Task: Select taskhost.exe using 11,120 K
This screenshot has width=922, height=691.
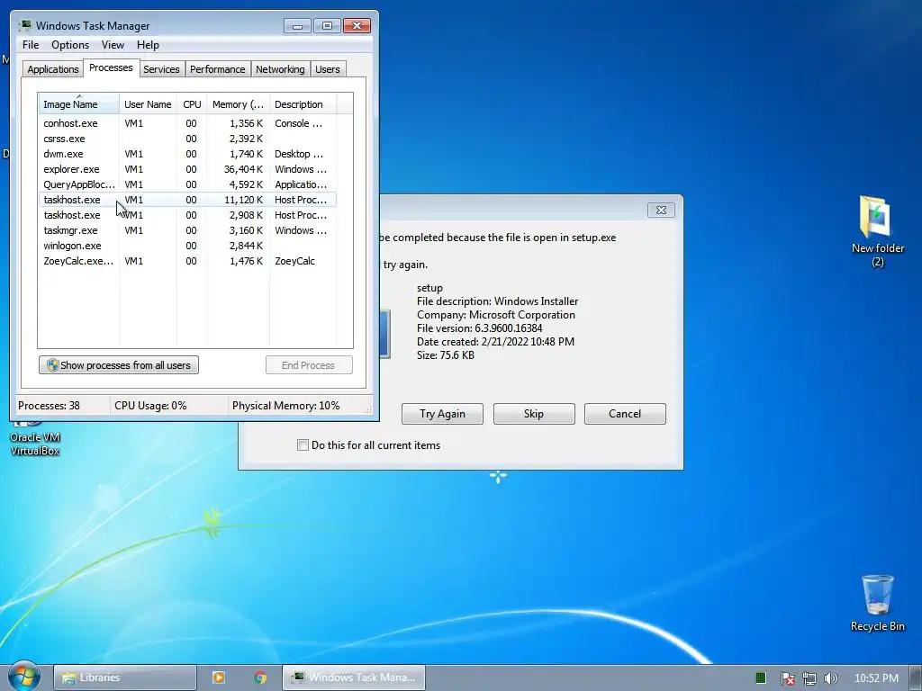Action: pyautogui.click(x=187, y=200)
